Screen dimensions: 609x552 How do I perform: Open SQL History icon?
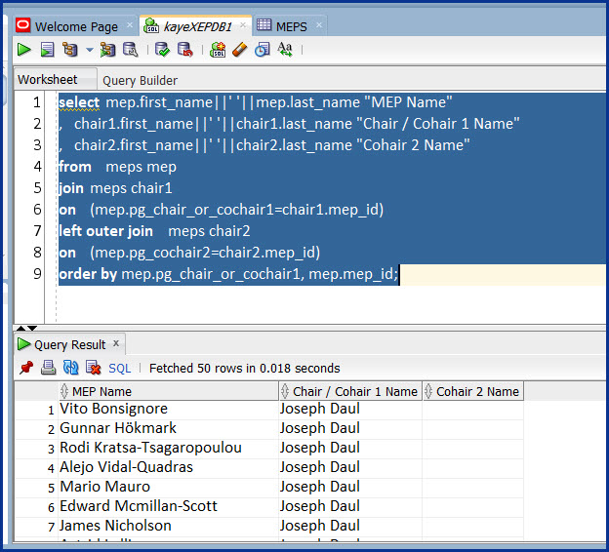263,50
